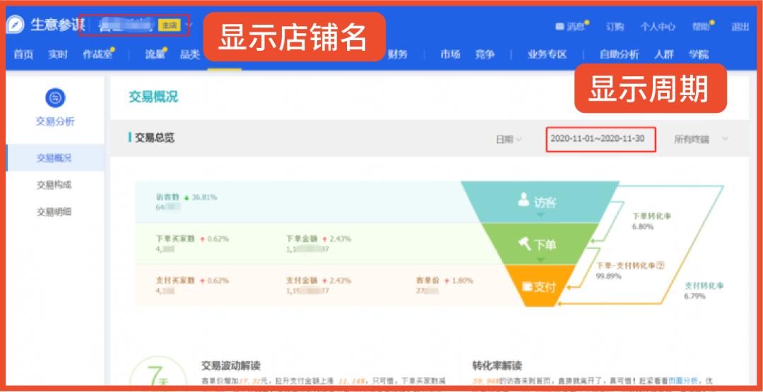Click the 交易分析 circular sidebar icon
Screen dimensions: 763x392
[56, 97]
